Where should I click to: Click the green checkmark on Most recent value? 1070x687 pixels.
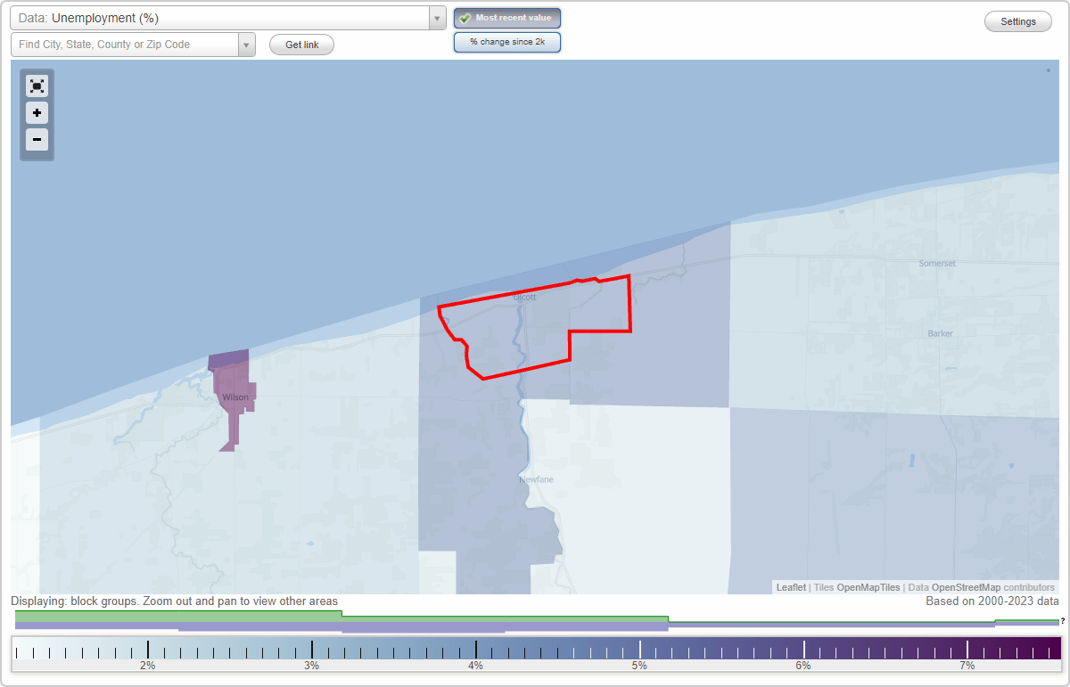tap(465, 17)
